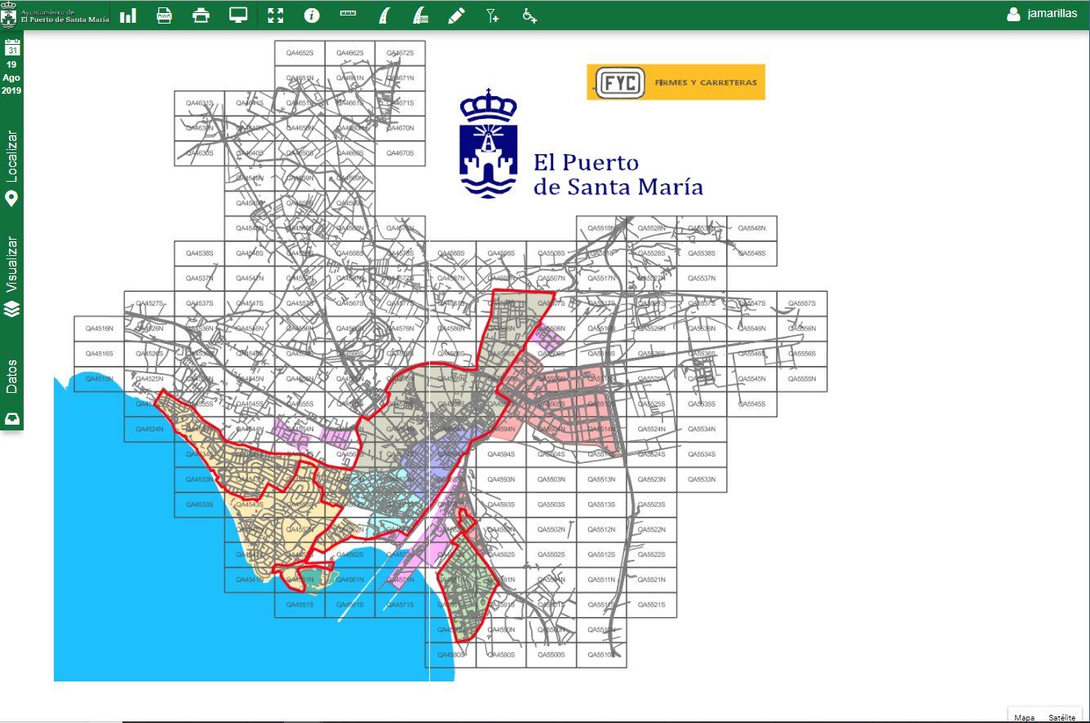The image size is (1090, 723).
Task: Switch to Mapa base view
Action: pyautogui.click(x=1024, y=717)
